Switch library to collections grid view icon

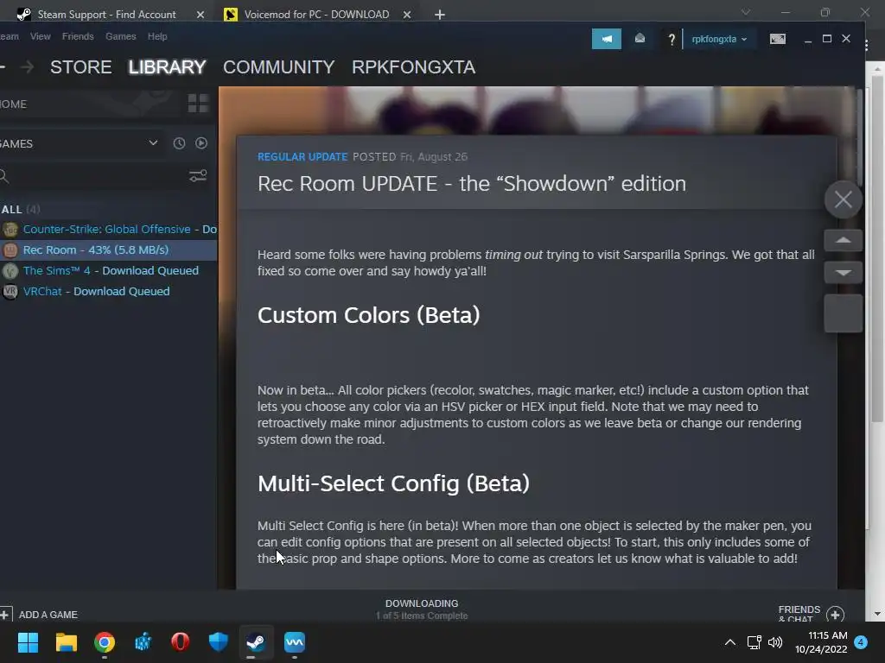pos(198,104)
